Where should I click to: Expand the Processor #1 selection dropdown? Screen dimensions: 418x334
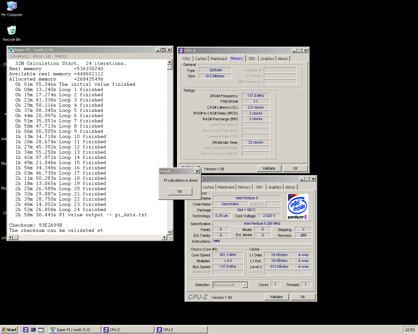point(245,285)
